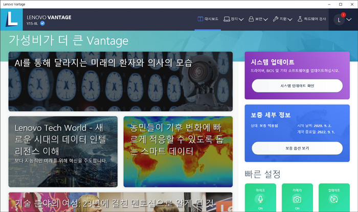The image size is (358, 212).
Task: Click the red notification badge
Action: click(343, 15)
